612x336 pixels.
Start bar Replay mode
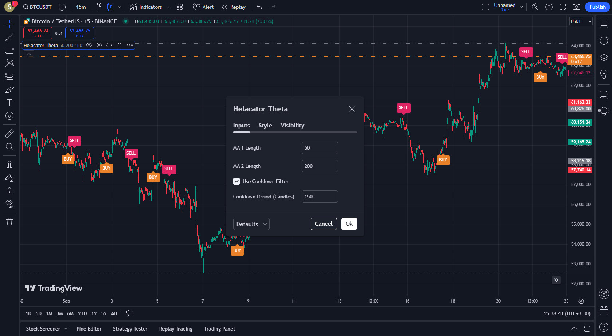coord(234,7)
